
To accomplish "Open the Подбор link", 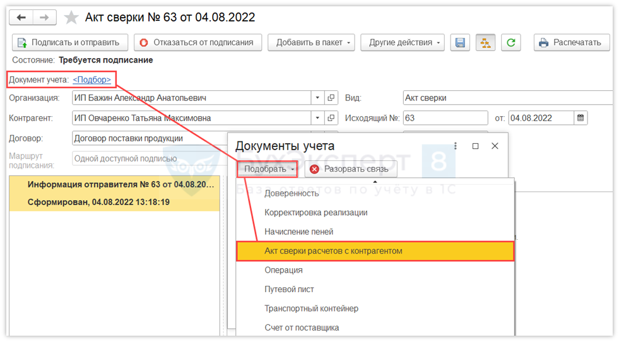I will pyautogui.click(x=92, y=80).
